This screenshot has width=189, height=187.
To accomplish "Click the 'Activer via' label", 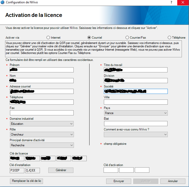I will tap(12, 38).
